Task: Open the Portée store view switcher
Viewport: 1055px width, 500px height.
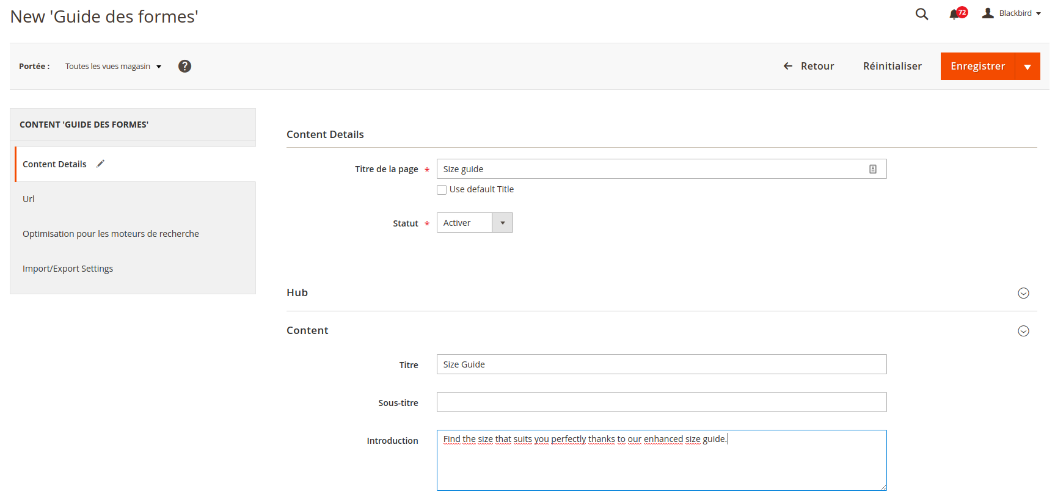Action: pos(114,67)
